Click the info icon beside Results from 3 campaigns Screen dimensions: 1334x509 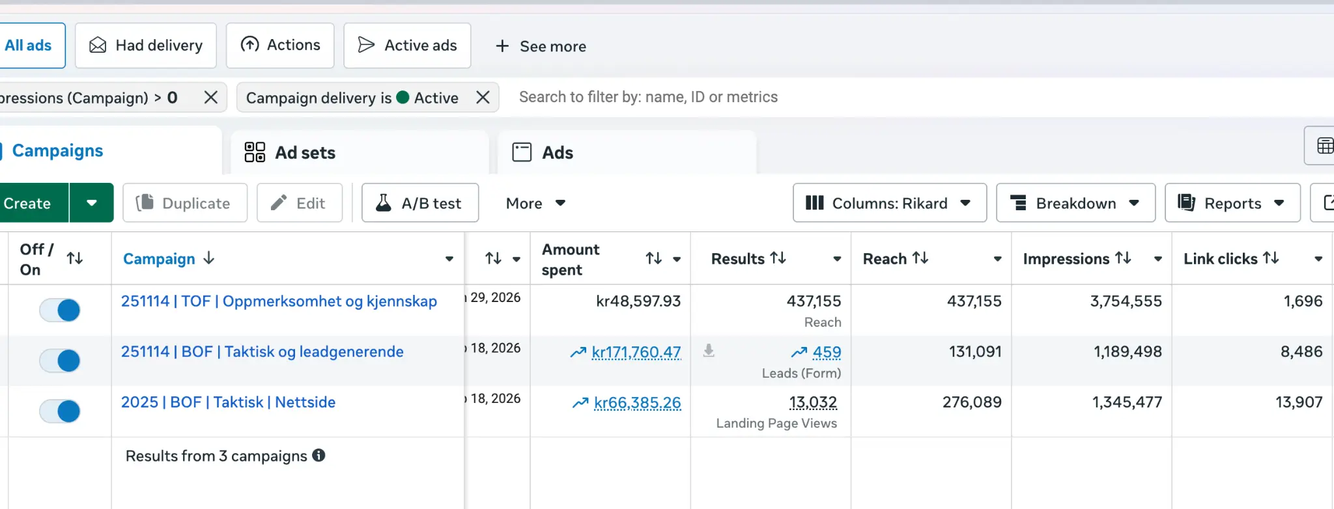[x=319, y=455]
